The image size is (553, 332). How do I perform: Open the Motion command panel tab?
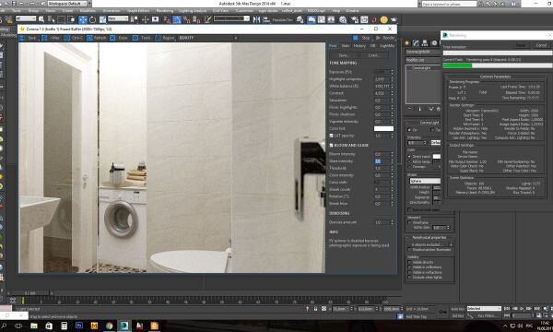[x=434, y=43]
